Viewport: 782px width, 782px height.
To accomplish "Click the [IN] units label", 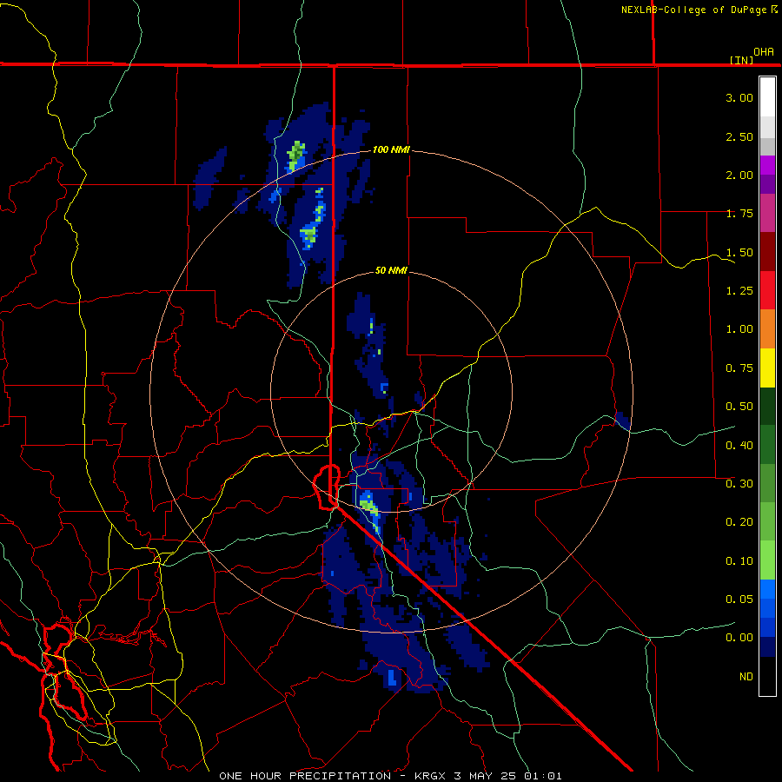I will [742, 60].
